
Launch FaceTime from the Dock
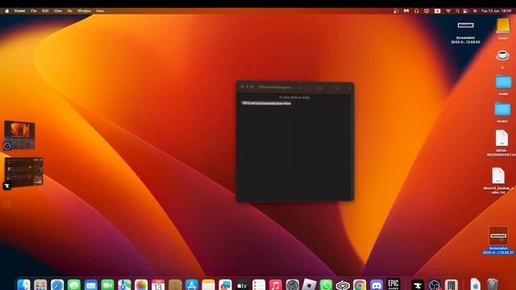tap(107, 284)
